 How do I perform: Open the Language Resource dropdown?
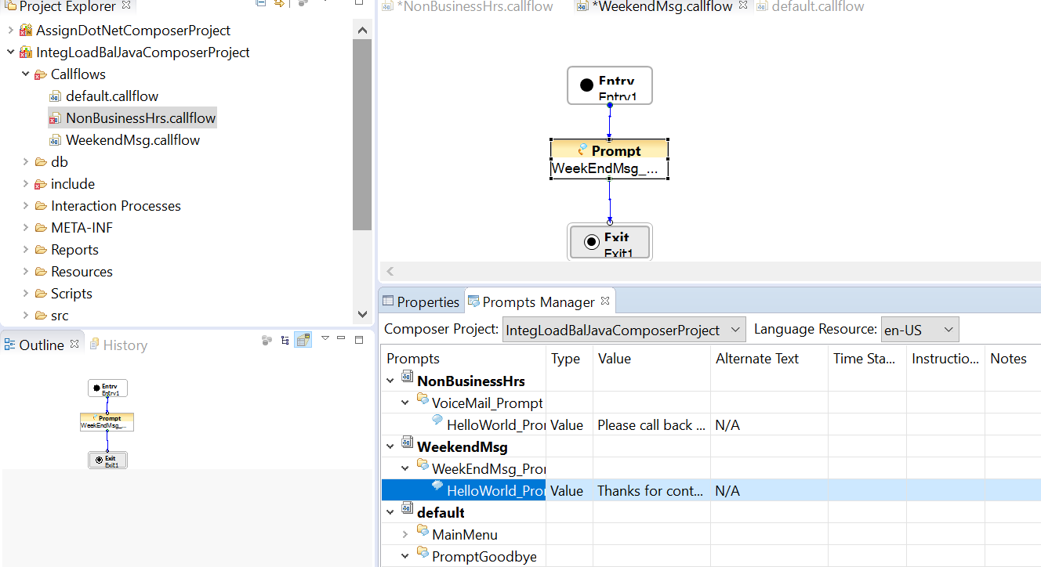pyautogui.click(x=919, y=330)
